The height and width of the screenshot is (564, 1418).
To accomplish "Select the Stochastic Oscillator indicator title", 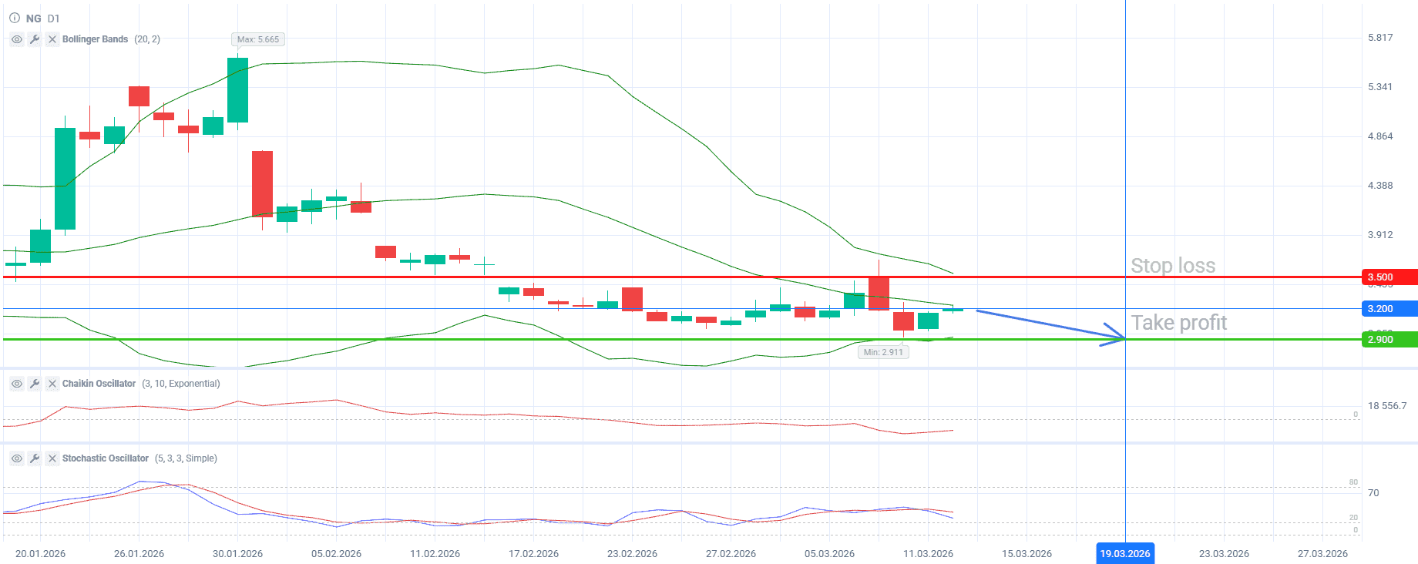I will 105,458.
